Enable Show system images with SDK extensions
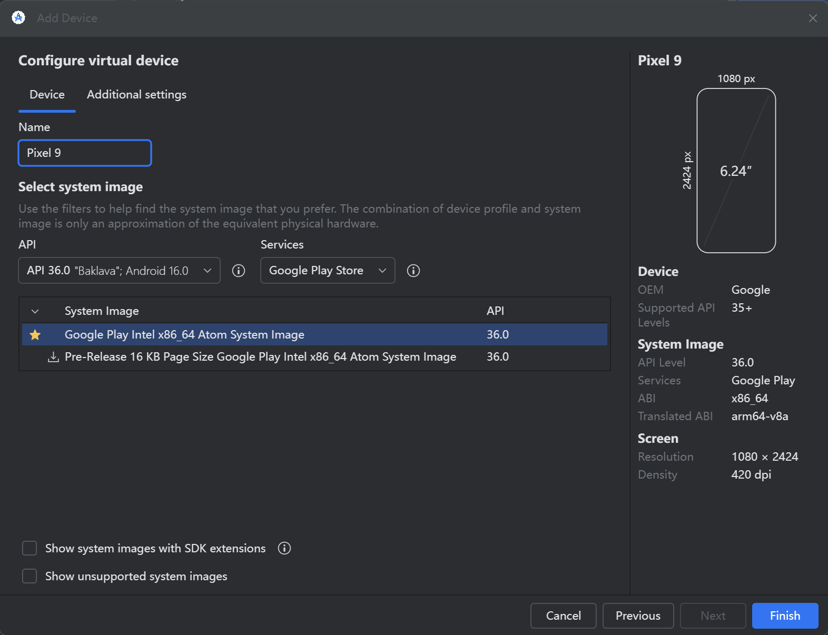Screen dimensions: 828x635 29,548
